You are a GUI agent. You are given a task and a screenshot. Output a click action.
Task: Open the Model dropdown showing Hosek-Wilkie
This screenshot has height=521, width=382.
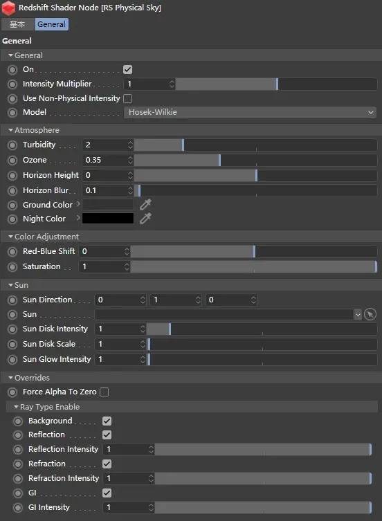click(x=251, y=112)
